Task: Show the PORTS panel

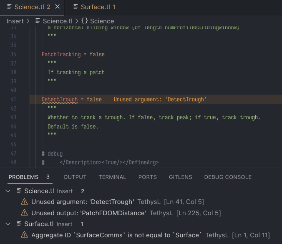Action: click(148, 177)
